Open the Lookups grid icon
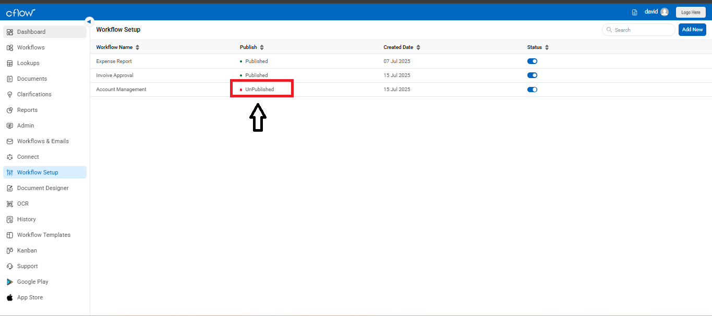712x316 pixels. point(10,63)
